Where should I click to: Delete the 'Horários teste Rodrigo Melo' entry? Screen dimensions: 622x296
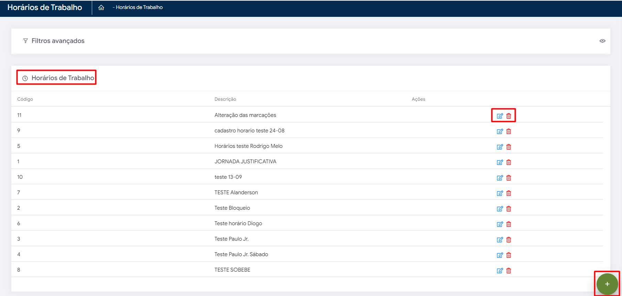coord(509,147)
